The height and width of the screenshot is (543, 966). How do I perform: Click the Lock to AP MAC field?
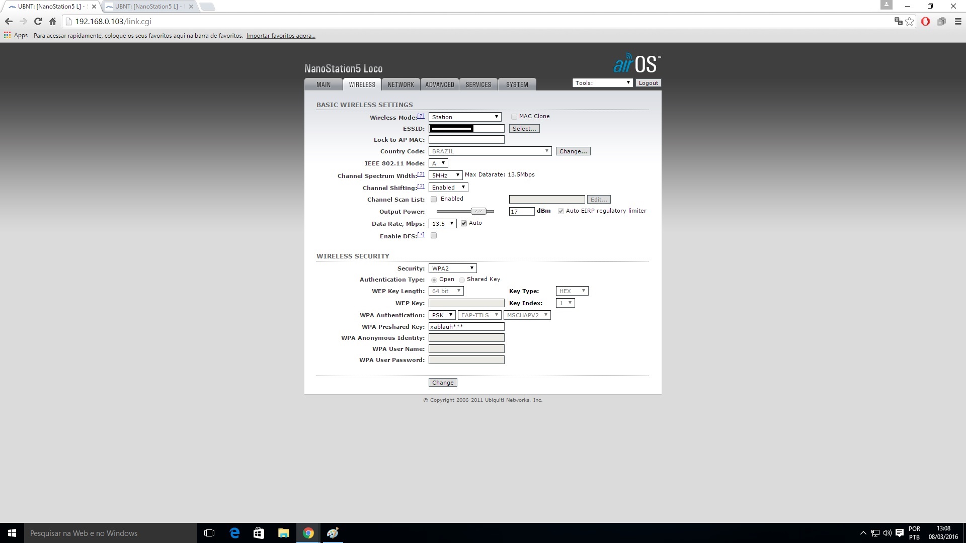click(x=466, y=140)
